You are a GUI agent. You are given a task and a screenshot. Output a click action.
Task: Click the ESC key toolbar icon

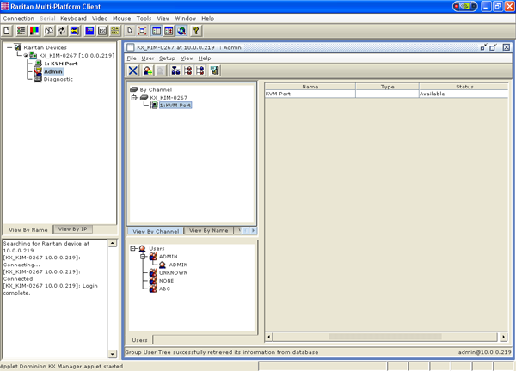tap(102, 31)
